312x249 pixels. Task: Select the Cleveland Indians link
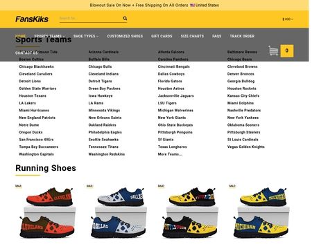click(103, 74)
